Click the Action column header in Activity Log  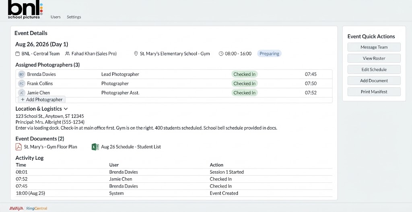tap(216, 165)
